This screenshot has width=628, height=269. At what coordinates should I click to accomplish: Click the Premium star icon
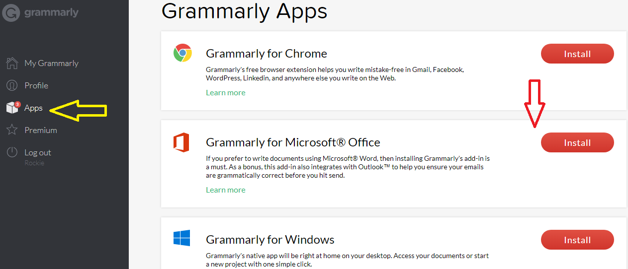(12, 130)
